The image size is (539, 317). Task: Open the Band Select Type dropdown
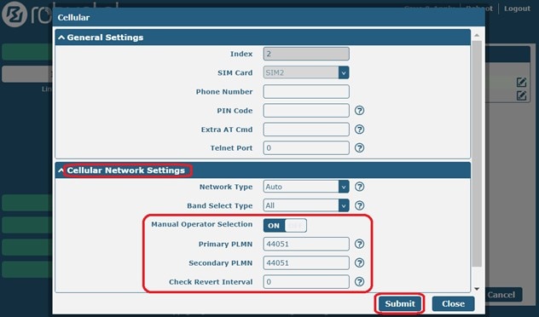pos(306,205)
